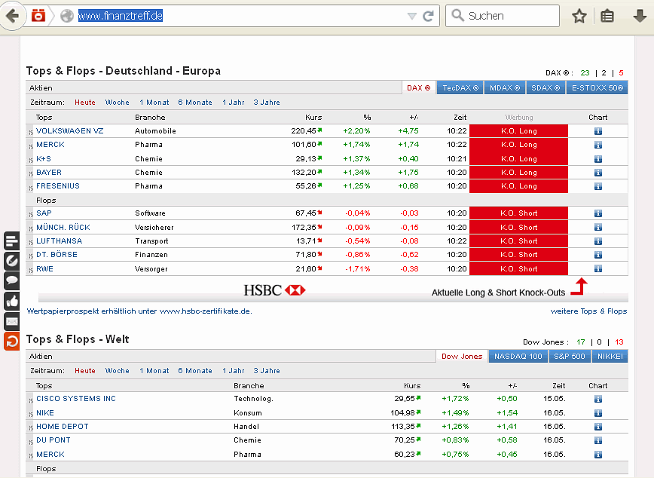
Task: Click the HSBC logo banner
Action: coord(274,290)
